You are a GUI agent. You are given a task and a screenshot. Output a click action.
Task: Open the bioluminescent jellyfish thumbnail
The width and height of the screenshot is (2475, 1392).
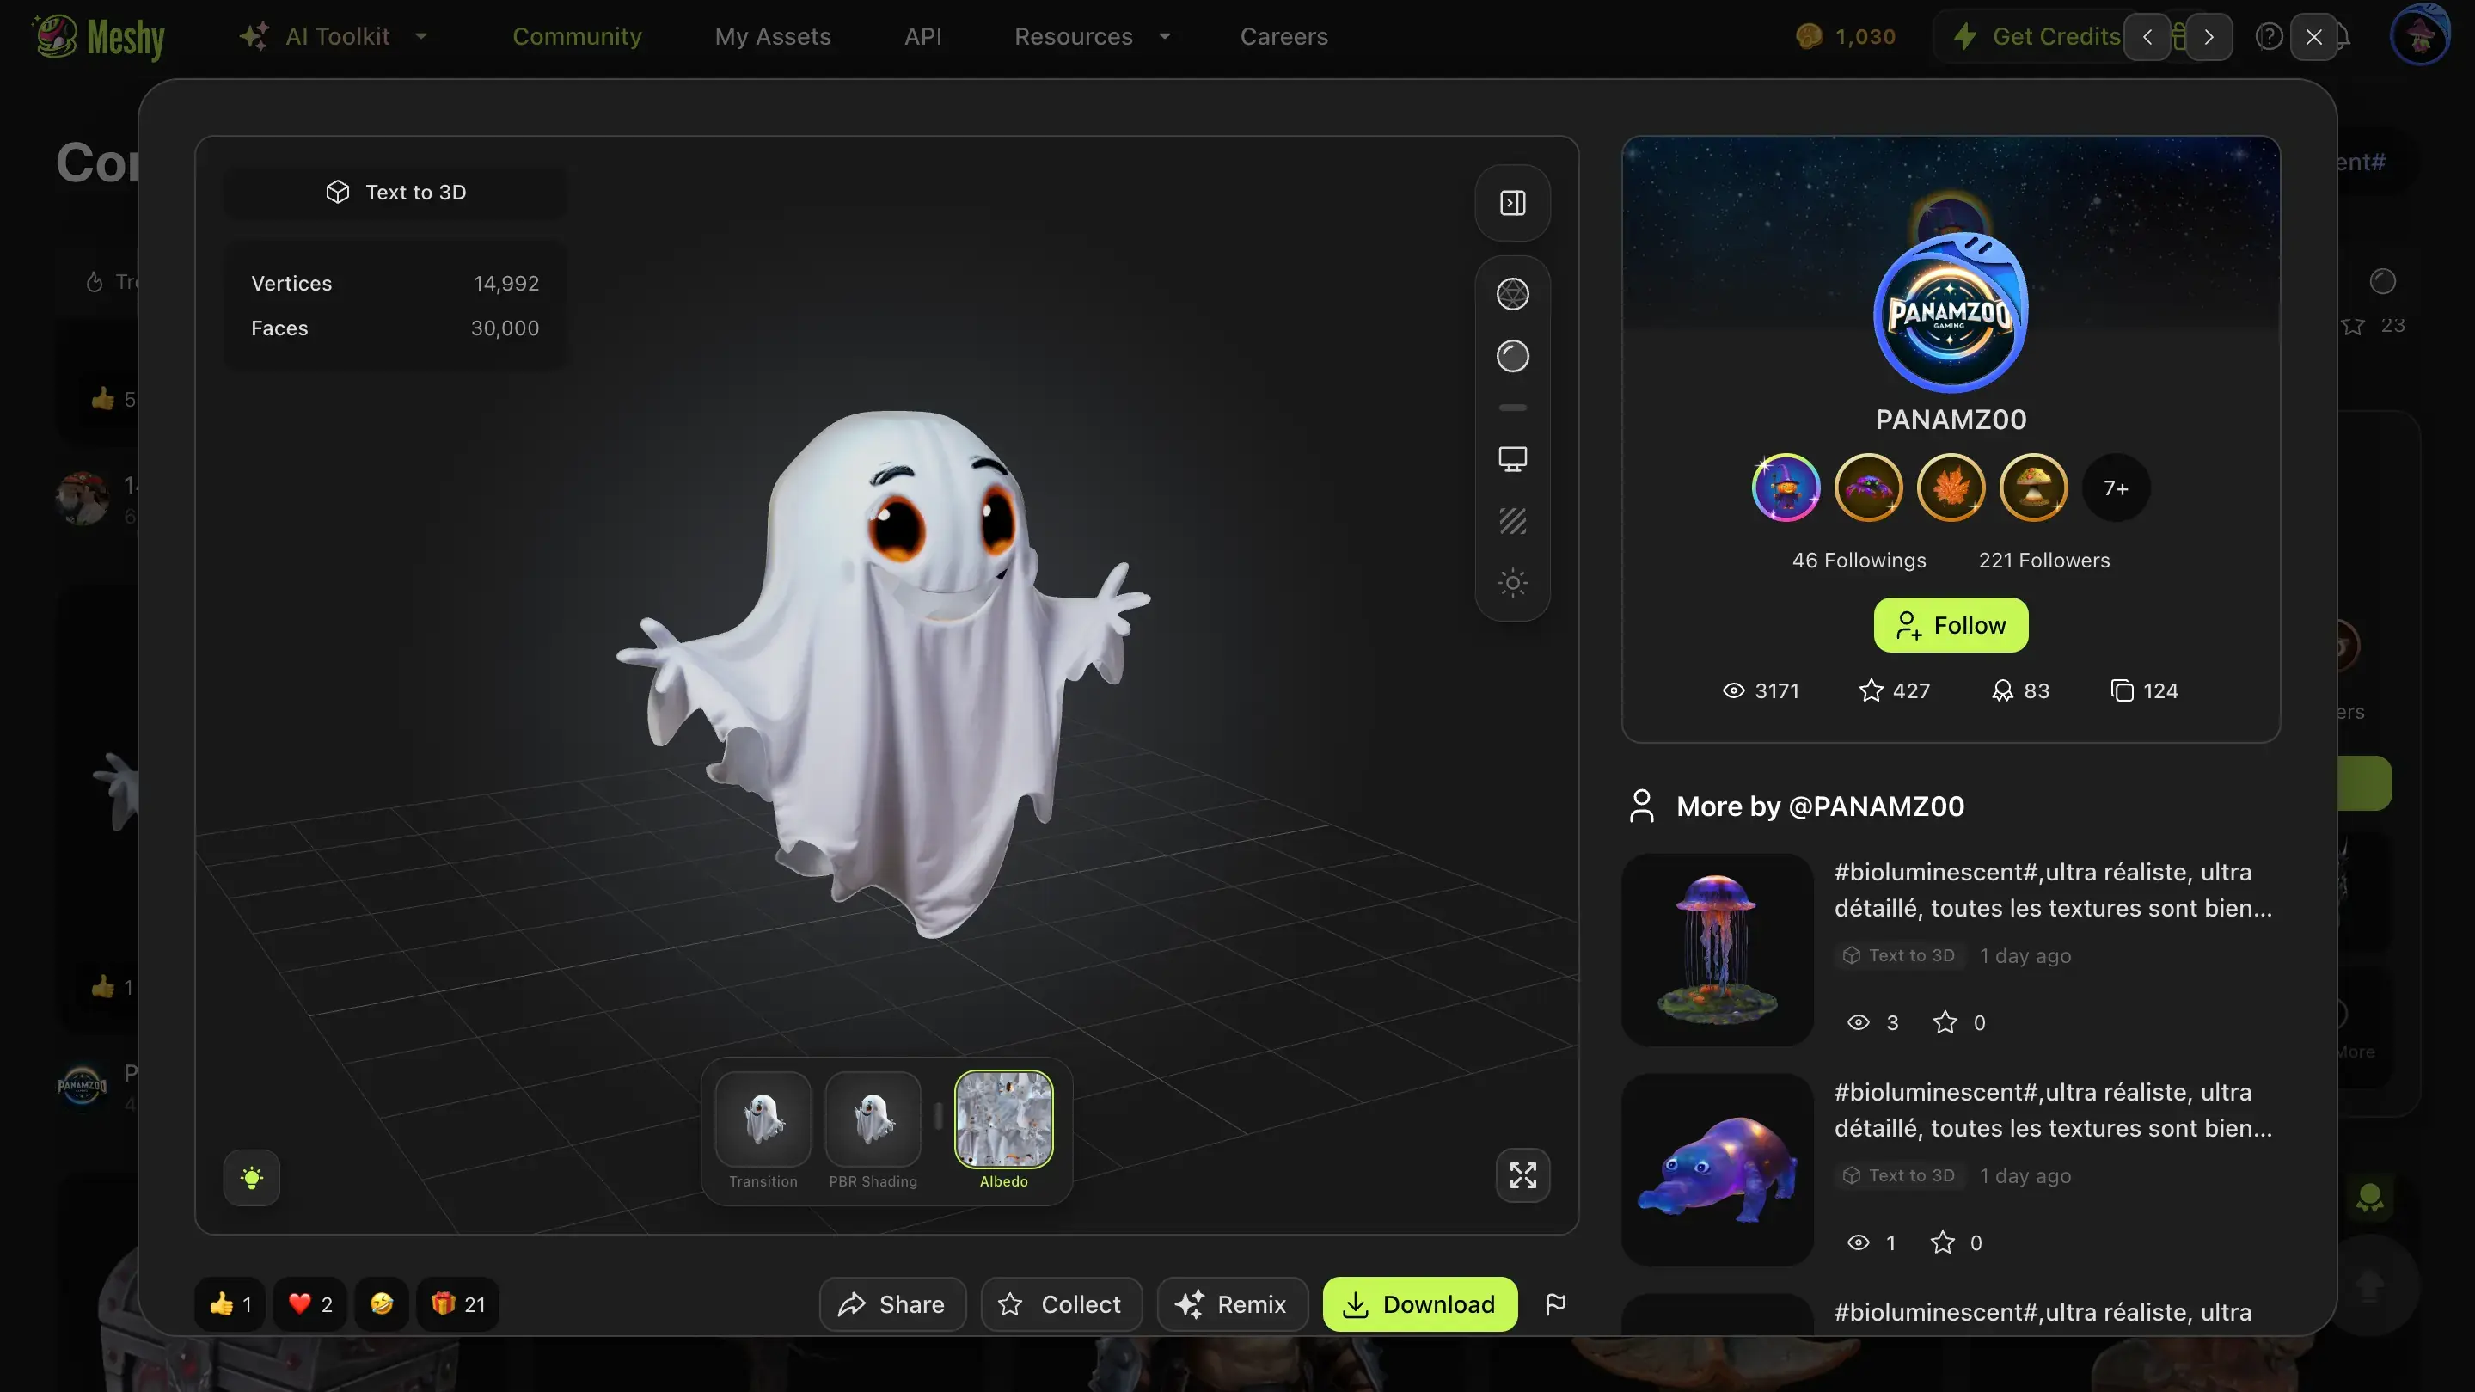1717,951
